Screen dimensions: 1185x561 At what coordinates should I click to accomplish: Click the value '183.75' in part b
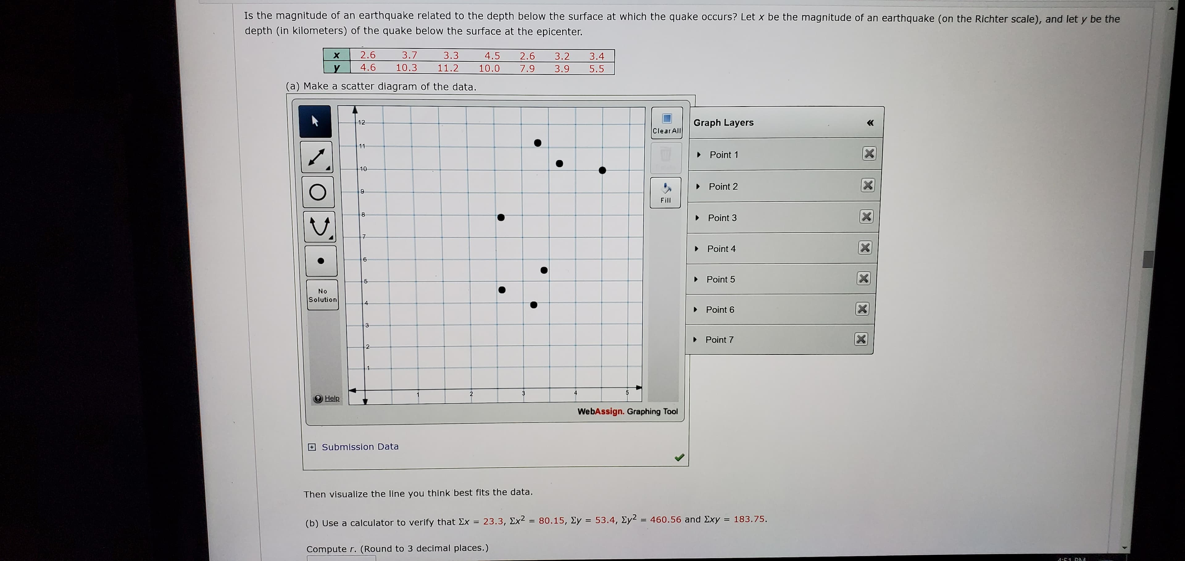(x=749, y=519)
